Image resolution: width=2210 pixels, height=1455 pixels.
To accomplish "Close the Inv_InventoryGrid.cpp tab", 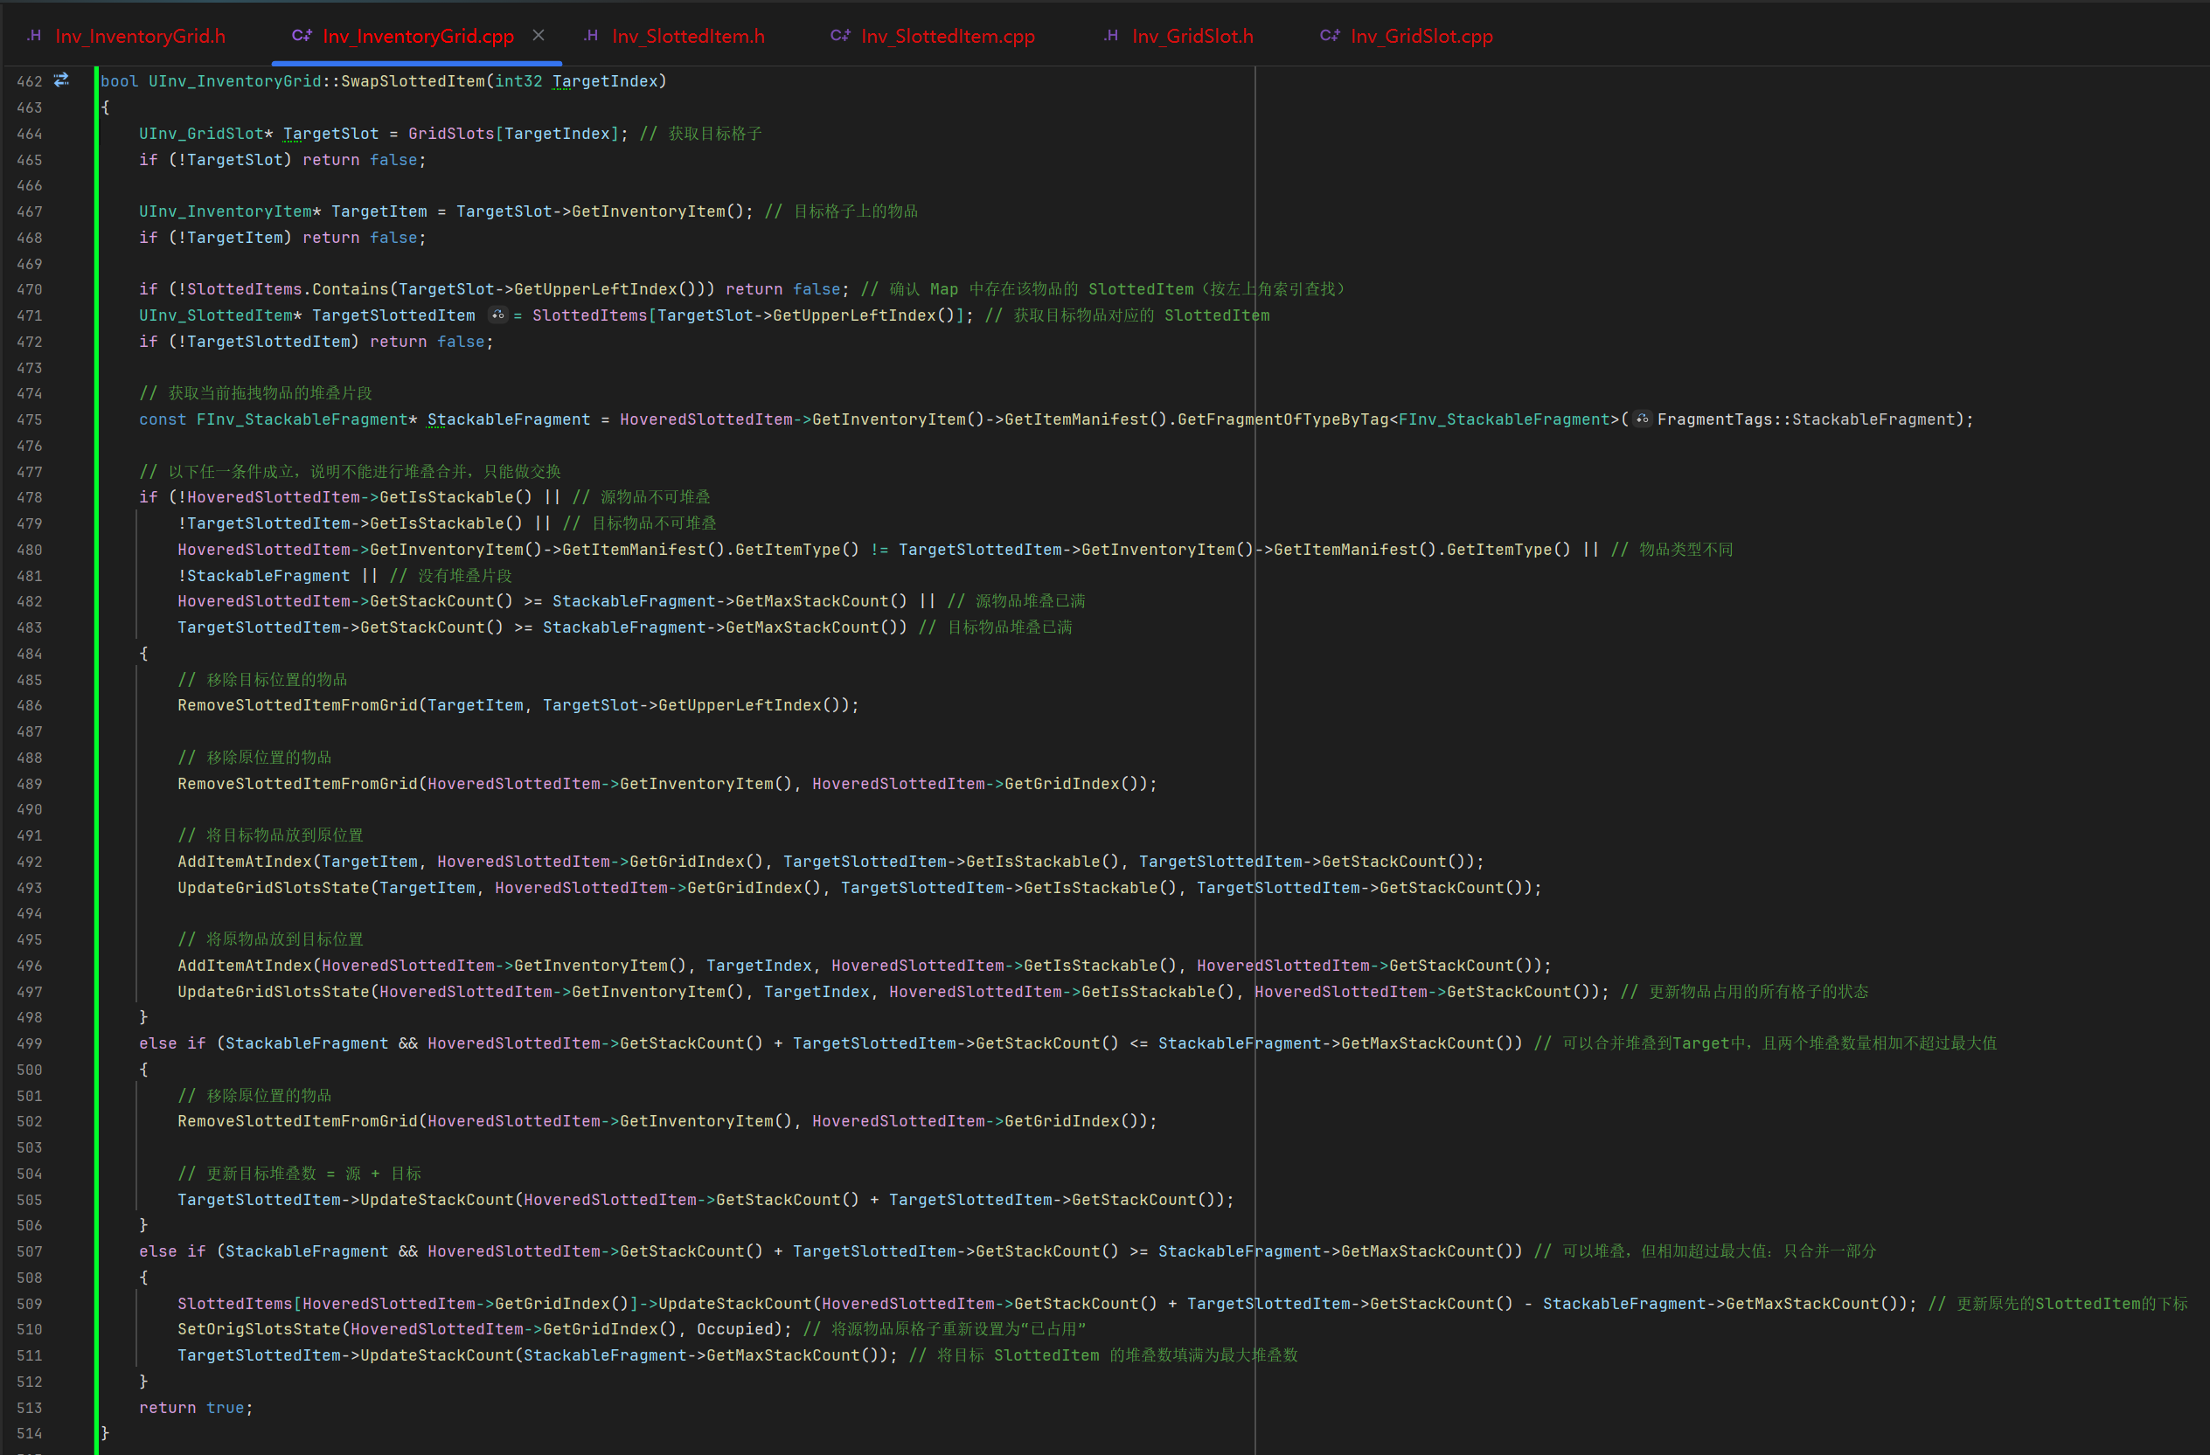I will pos(539,35).
